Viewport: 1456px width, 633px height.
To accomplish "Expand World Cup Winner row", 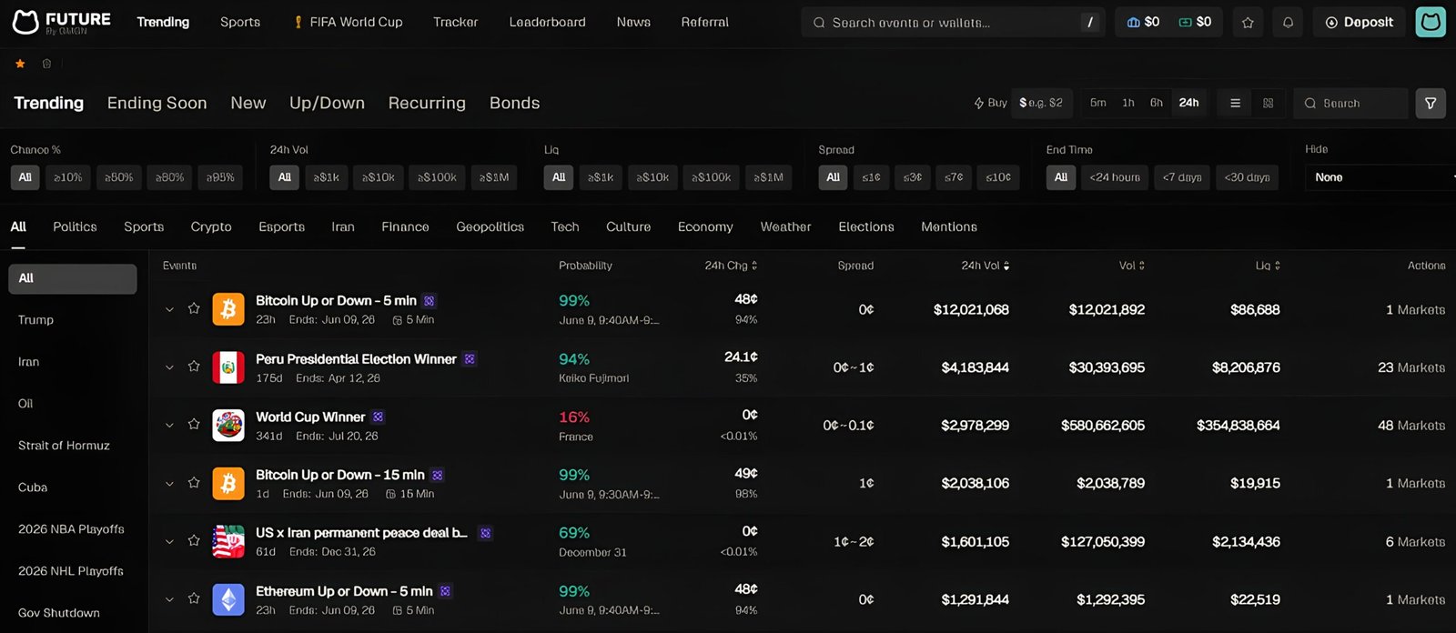I will point(169,425).
